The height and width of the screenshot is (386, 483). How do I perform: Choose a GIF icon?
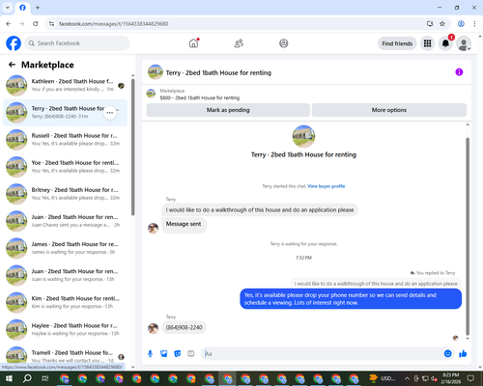tap(191, 354)
